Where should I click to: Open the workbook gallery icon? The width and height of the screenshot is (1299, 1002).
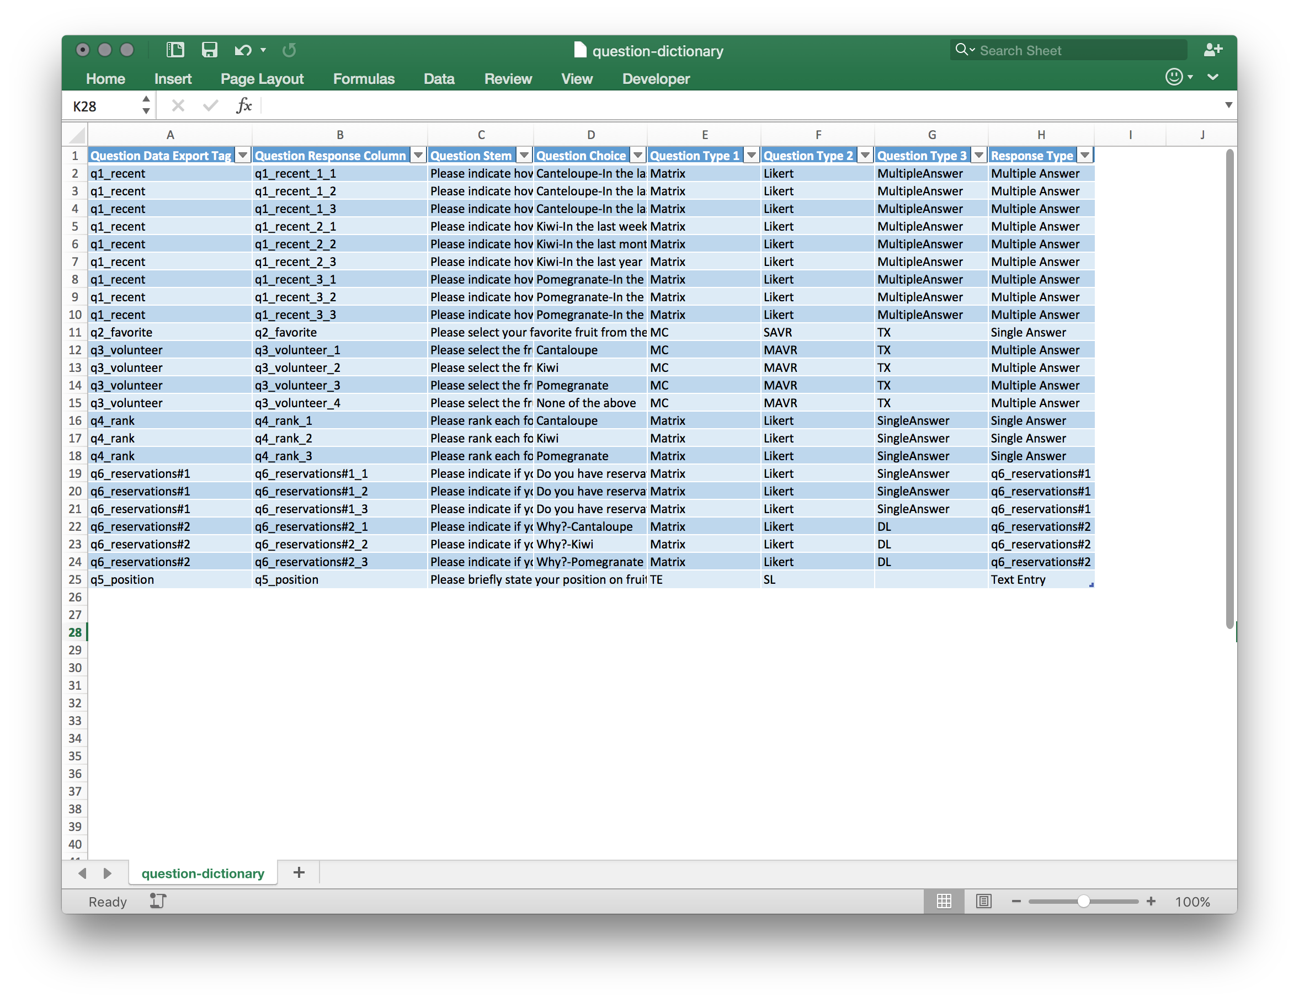tap(175, 50)
